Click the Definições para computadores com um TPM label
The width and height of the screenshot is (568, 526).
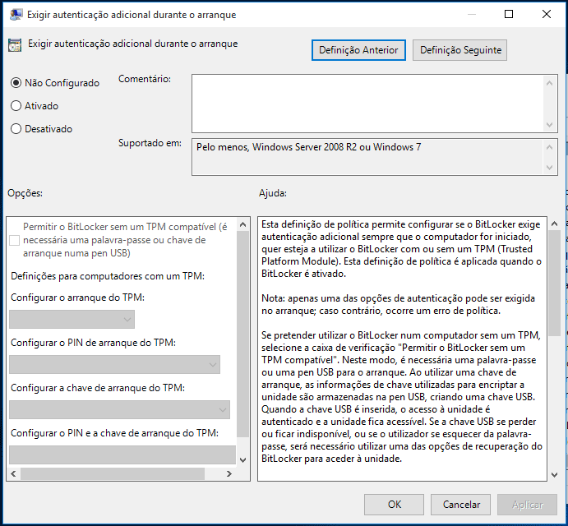(108, 276)
